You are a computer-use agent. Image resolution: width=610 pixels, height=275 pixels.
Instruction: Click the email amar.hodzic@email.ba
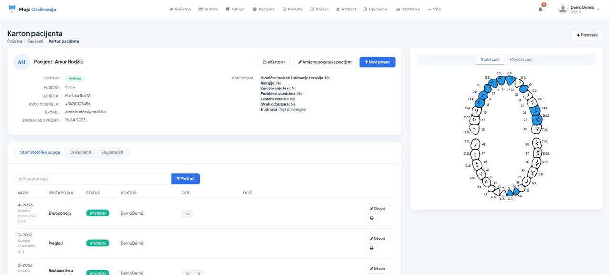(85, 112)
